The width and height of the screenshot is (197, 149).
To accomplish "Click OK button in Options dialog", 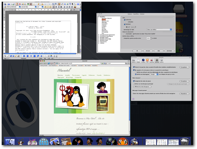I will [137, 51].
